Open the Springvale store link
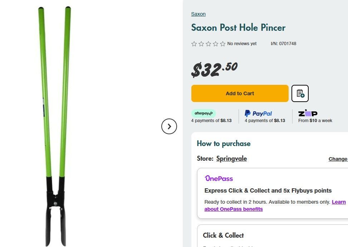Screen dimensions: 348x247 click(231, 159)
